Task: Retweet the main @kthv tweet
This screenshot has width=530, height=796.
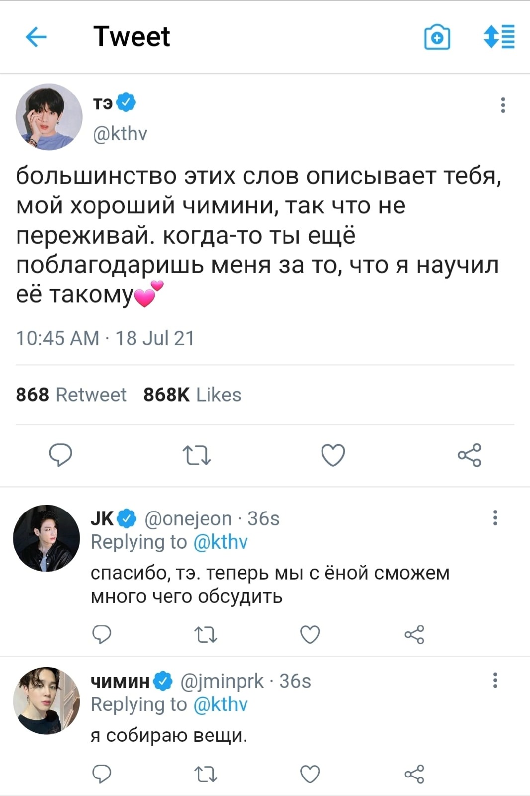Action: point(197,455)
